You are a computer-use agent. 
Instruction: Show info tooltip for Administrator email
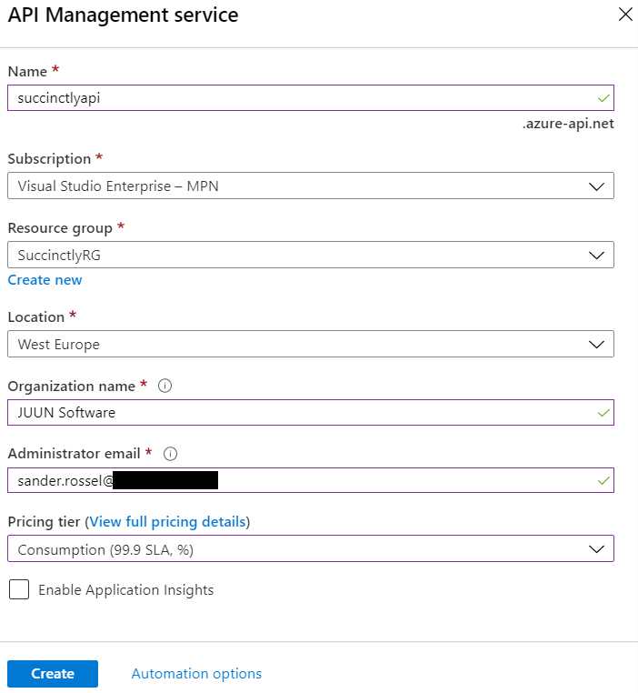170,454
